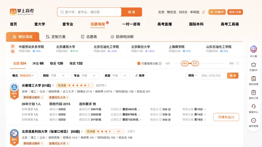Click trend arrow after 靠前4943名

139,110
